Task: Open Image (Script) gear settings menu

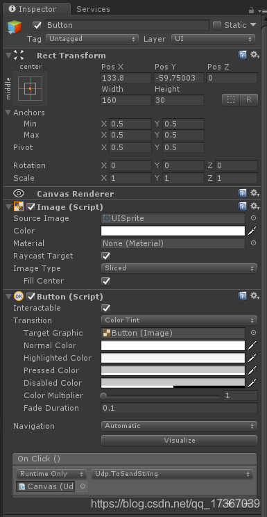Action: coord(254,206)
